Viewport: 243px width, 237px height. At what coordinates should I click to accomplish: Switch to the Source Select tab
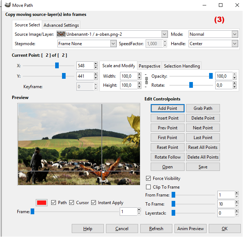[27, 25]
